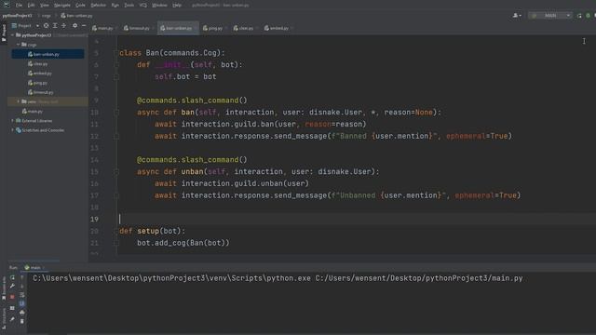Click the fold marker at line 10
The width and height of the screenshot is (596, 335).
(116, 113)
